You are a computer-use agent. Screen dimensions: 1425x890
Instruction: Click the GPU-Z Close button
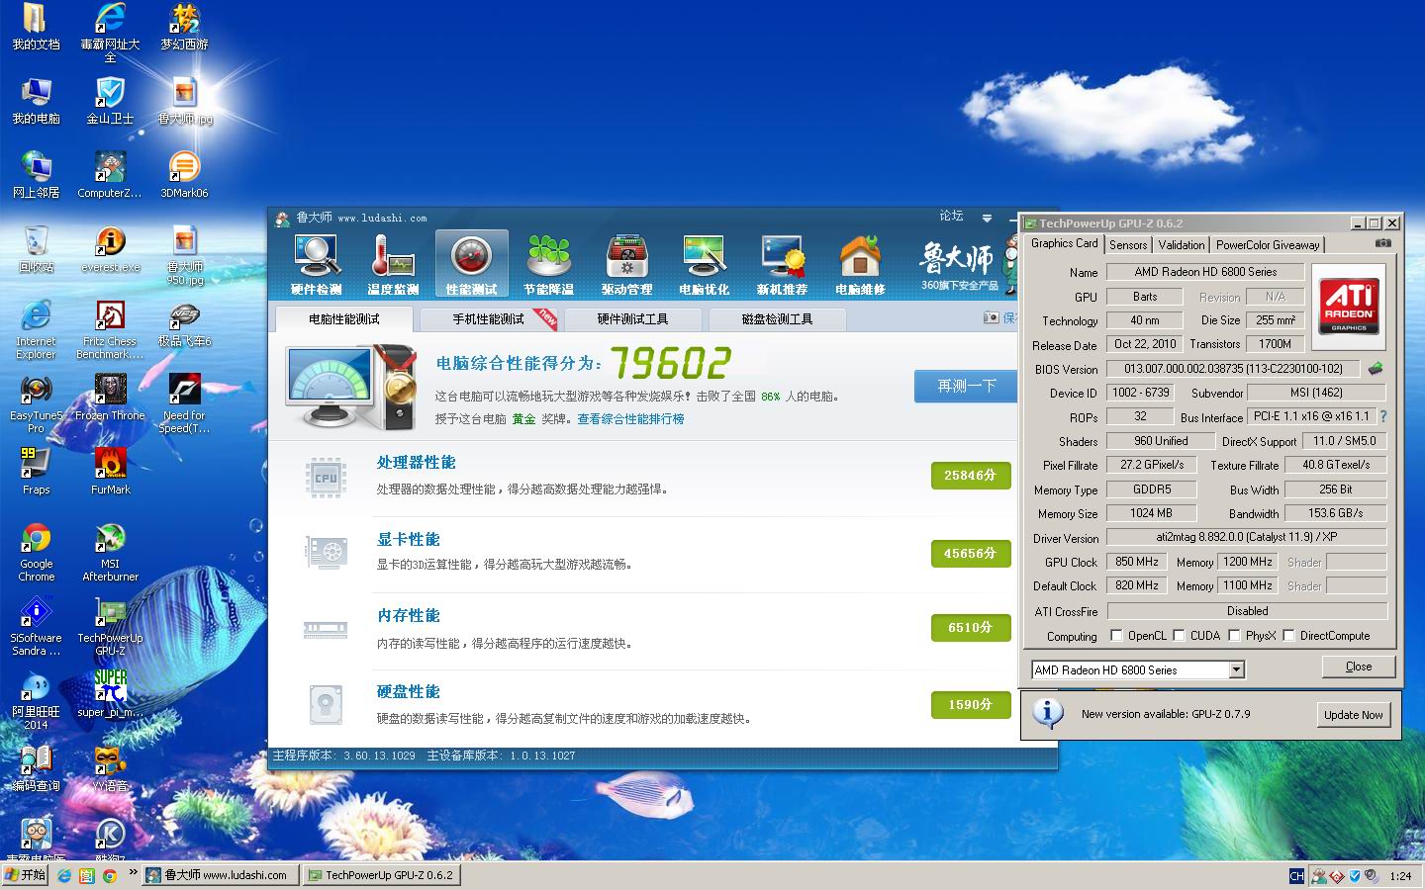tap(1359, 667)
